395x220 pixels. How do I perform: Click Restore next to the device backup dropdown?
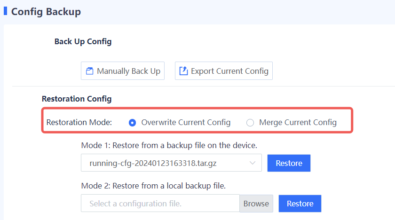coord(289,163)
